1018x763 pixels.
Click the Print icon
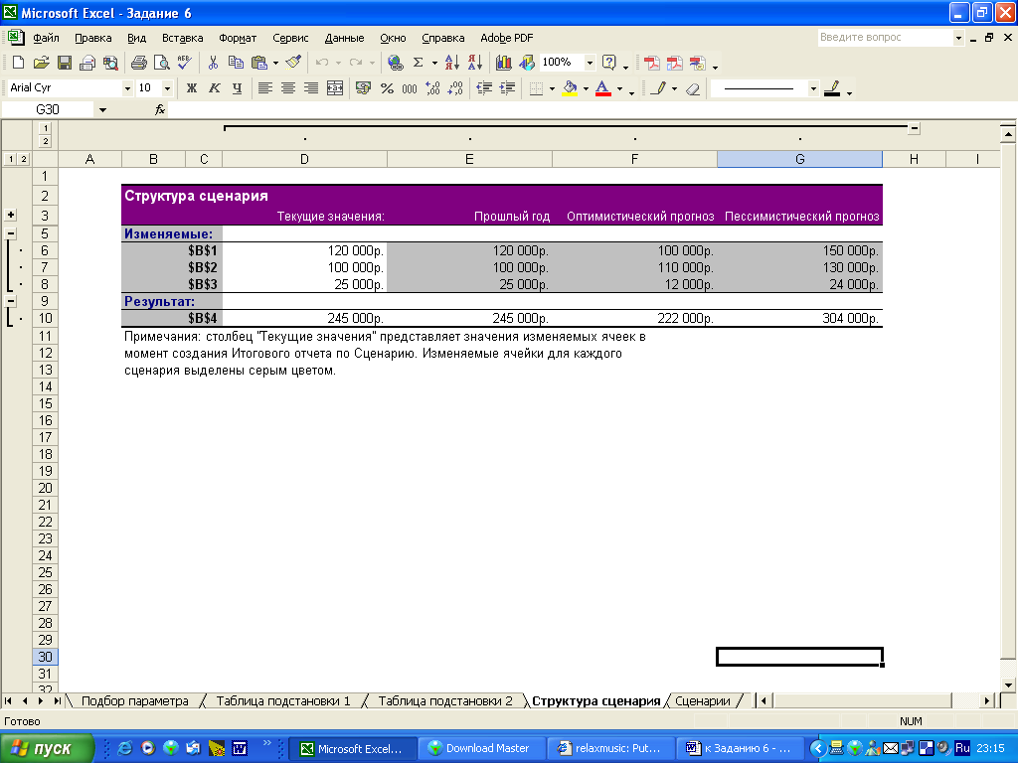(x=138, y=63)
